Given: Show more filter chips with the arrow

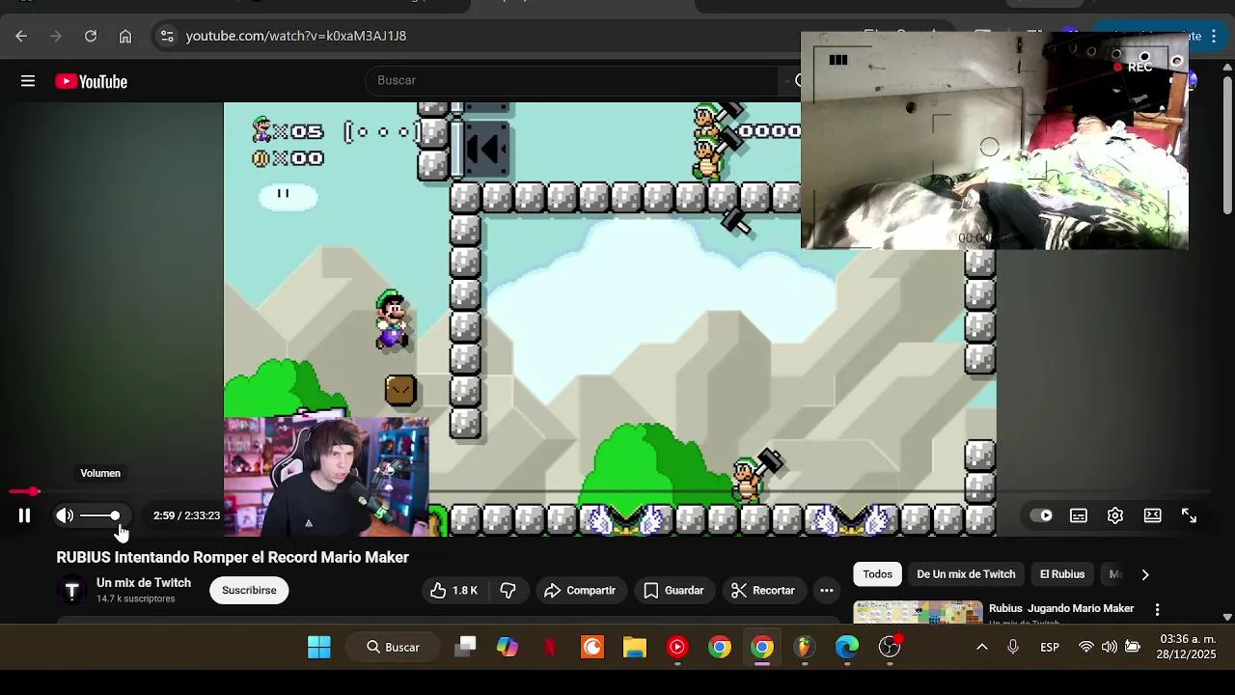Looking at the screenshot, I should (1145, 574).
